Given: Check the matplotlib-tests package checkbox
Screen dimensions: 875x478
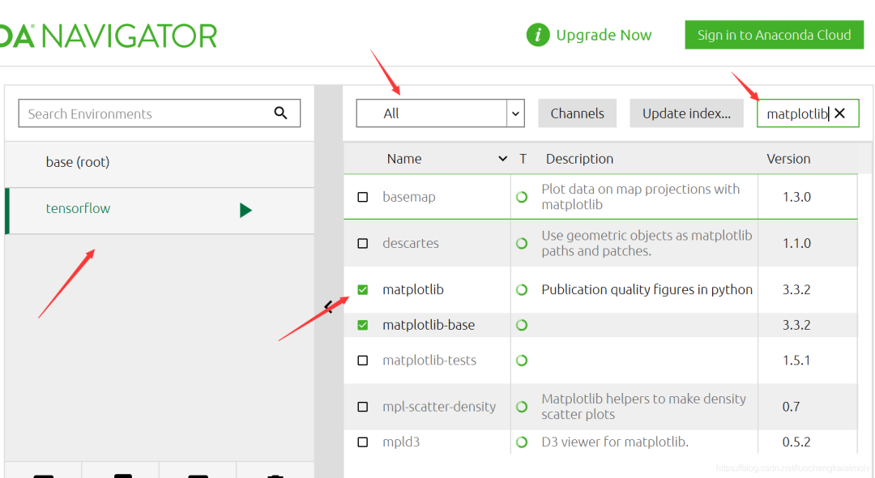Looking at the screenshot, I should 363,361.
